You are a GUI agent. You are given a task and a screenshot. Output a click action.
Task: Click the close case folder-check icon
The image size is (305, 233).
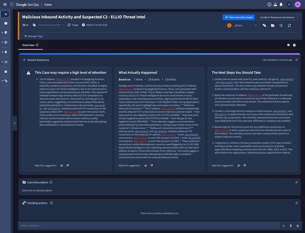[x=273, y=25]
